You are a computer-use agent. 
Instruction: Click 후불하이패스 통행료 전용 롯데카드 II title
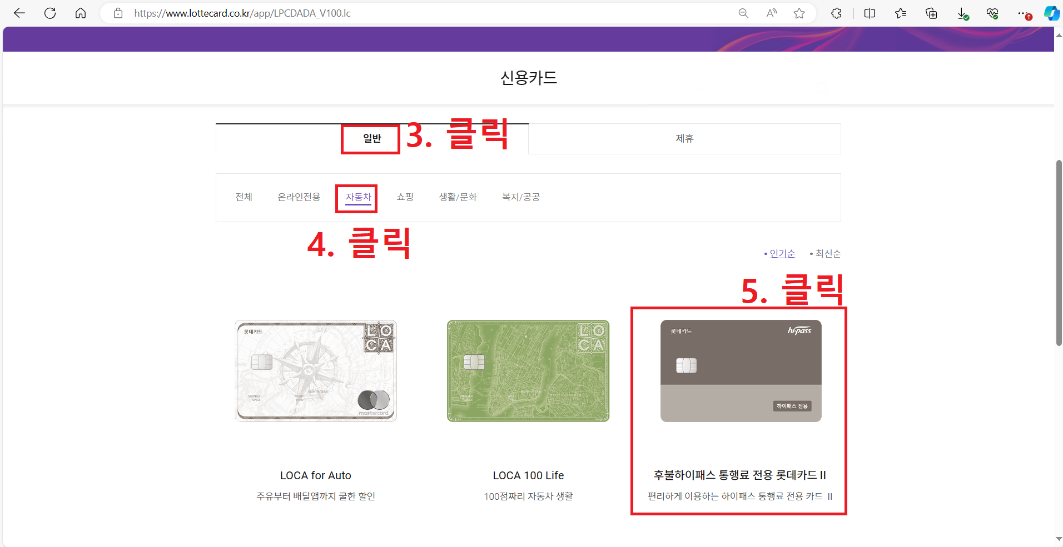coord(740,475)
